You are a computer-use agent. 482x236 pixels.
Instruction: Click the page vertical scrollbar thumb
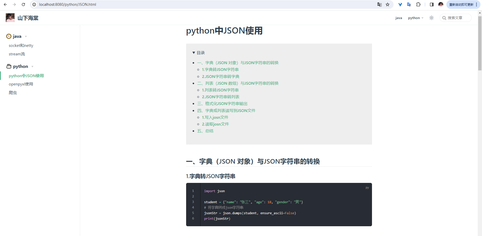[480, 43]
